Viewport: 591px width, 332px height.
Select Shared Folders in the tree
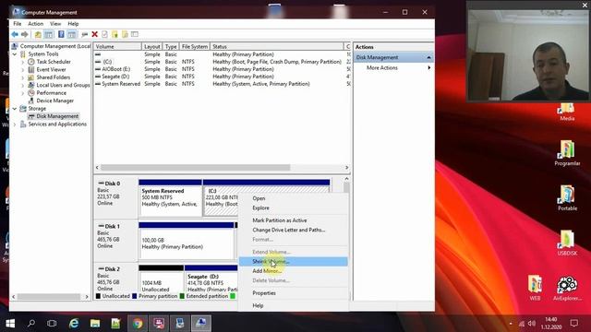[54, 77]
